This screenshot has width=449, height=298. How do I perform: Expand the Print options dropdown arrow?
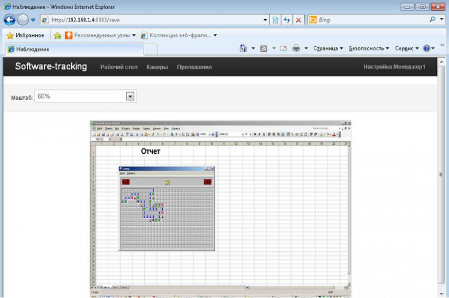(306, 48)
